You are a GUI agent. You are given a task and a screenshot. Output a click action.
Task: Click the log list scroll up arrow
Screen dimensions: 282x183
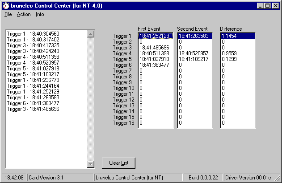pos(91,34)
